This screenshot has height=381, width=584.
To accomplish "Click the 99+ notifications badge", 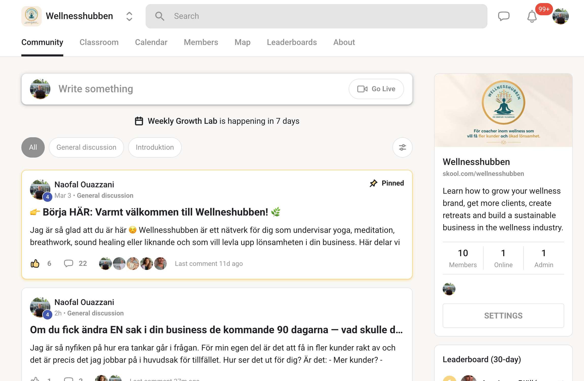I will (x=544, y=9).
